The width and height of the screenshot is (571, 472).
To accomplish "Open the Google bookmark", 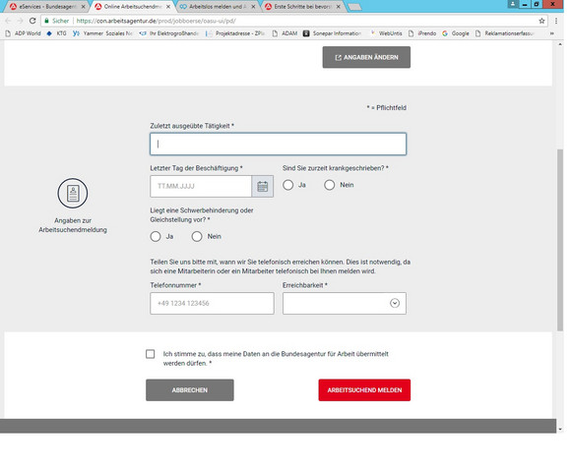I will pos(456,33).
